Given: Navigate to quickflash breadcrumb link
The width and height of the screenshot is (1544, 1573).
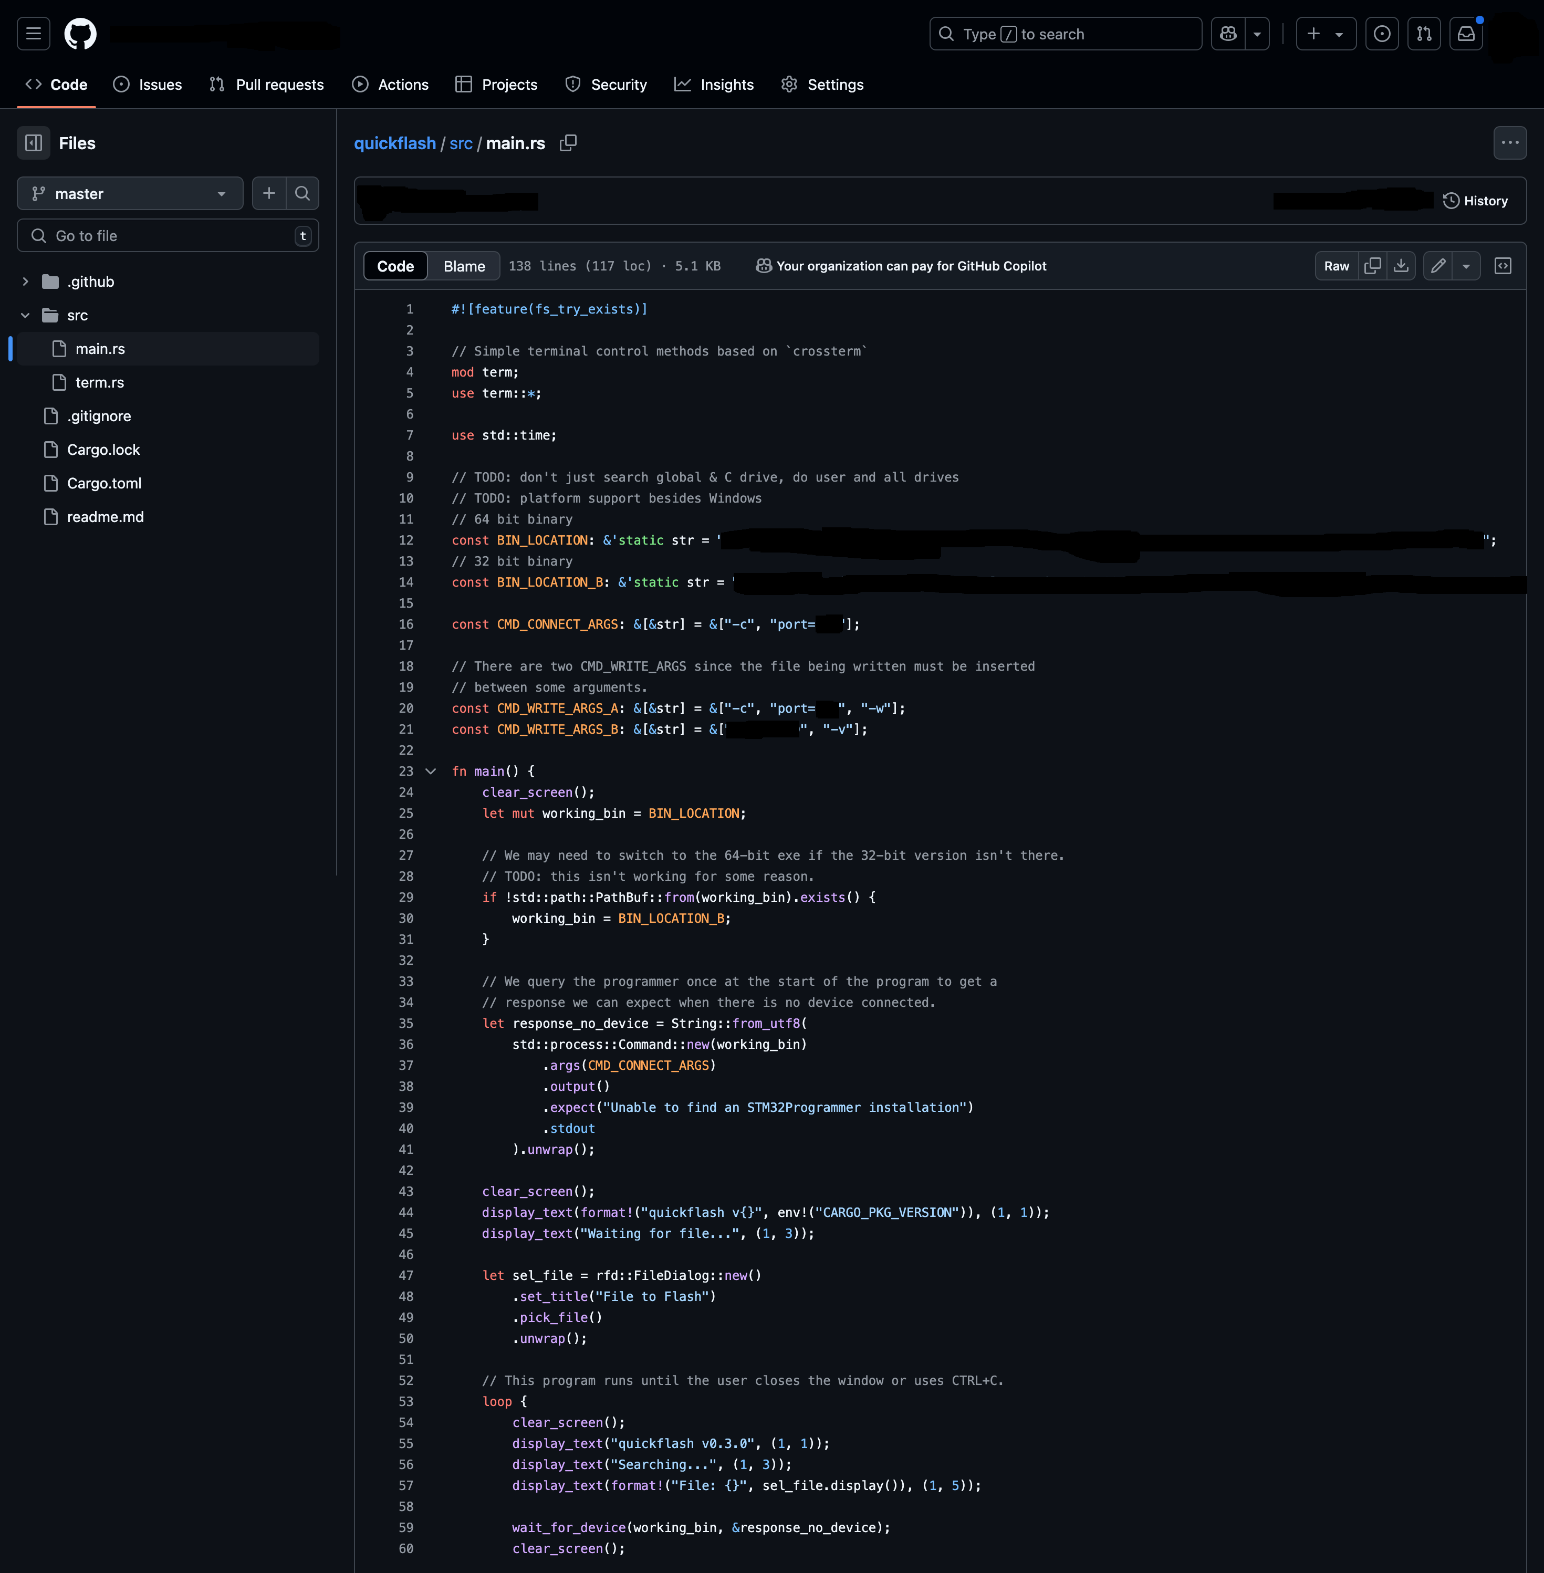Looking at the screenshot, I should pos(395,143).
